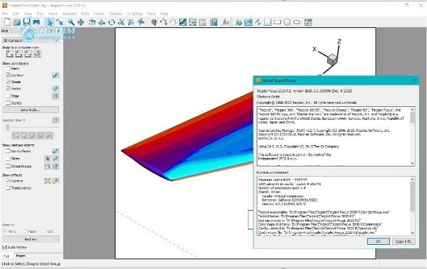The width and height of the screenshot is (427, 269).
Task: Uncheck the Vector layer checkbox
Action: click(8, 89)
